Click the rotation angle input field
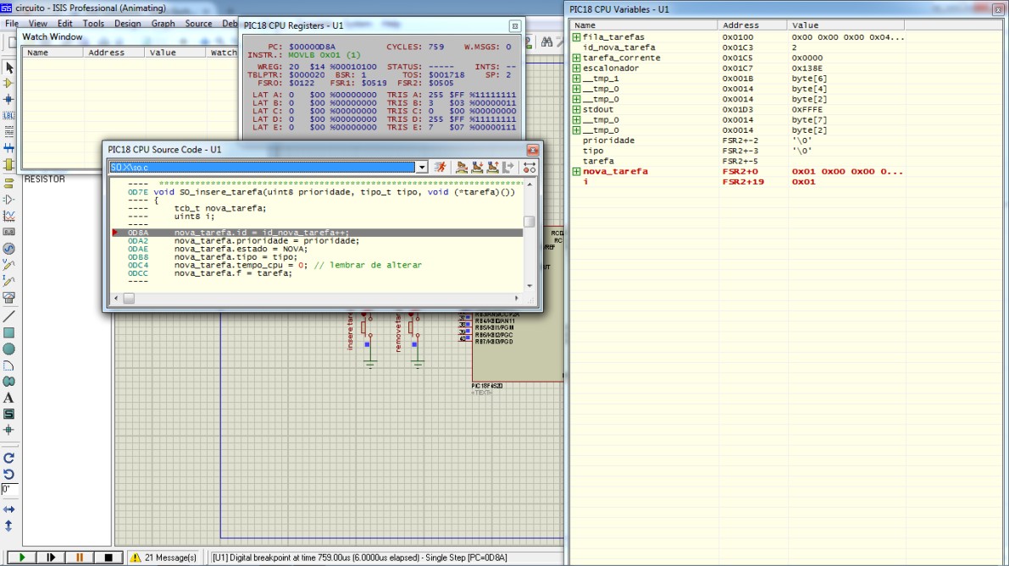The height and width of the screenshot is (566, 1009). point(9,490)
